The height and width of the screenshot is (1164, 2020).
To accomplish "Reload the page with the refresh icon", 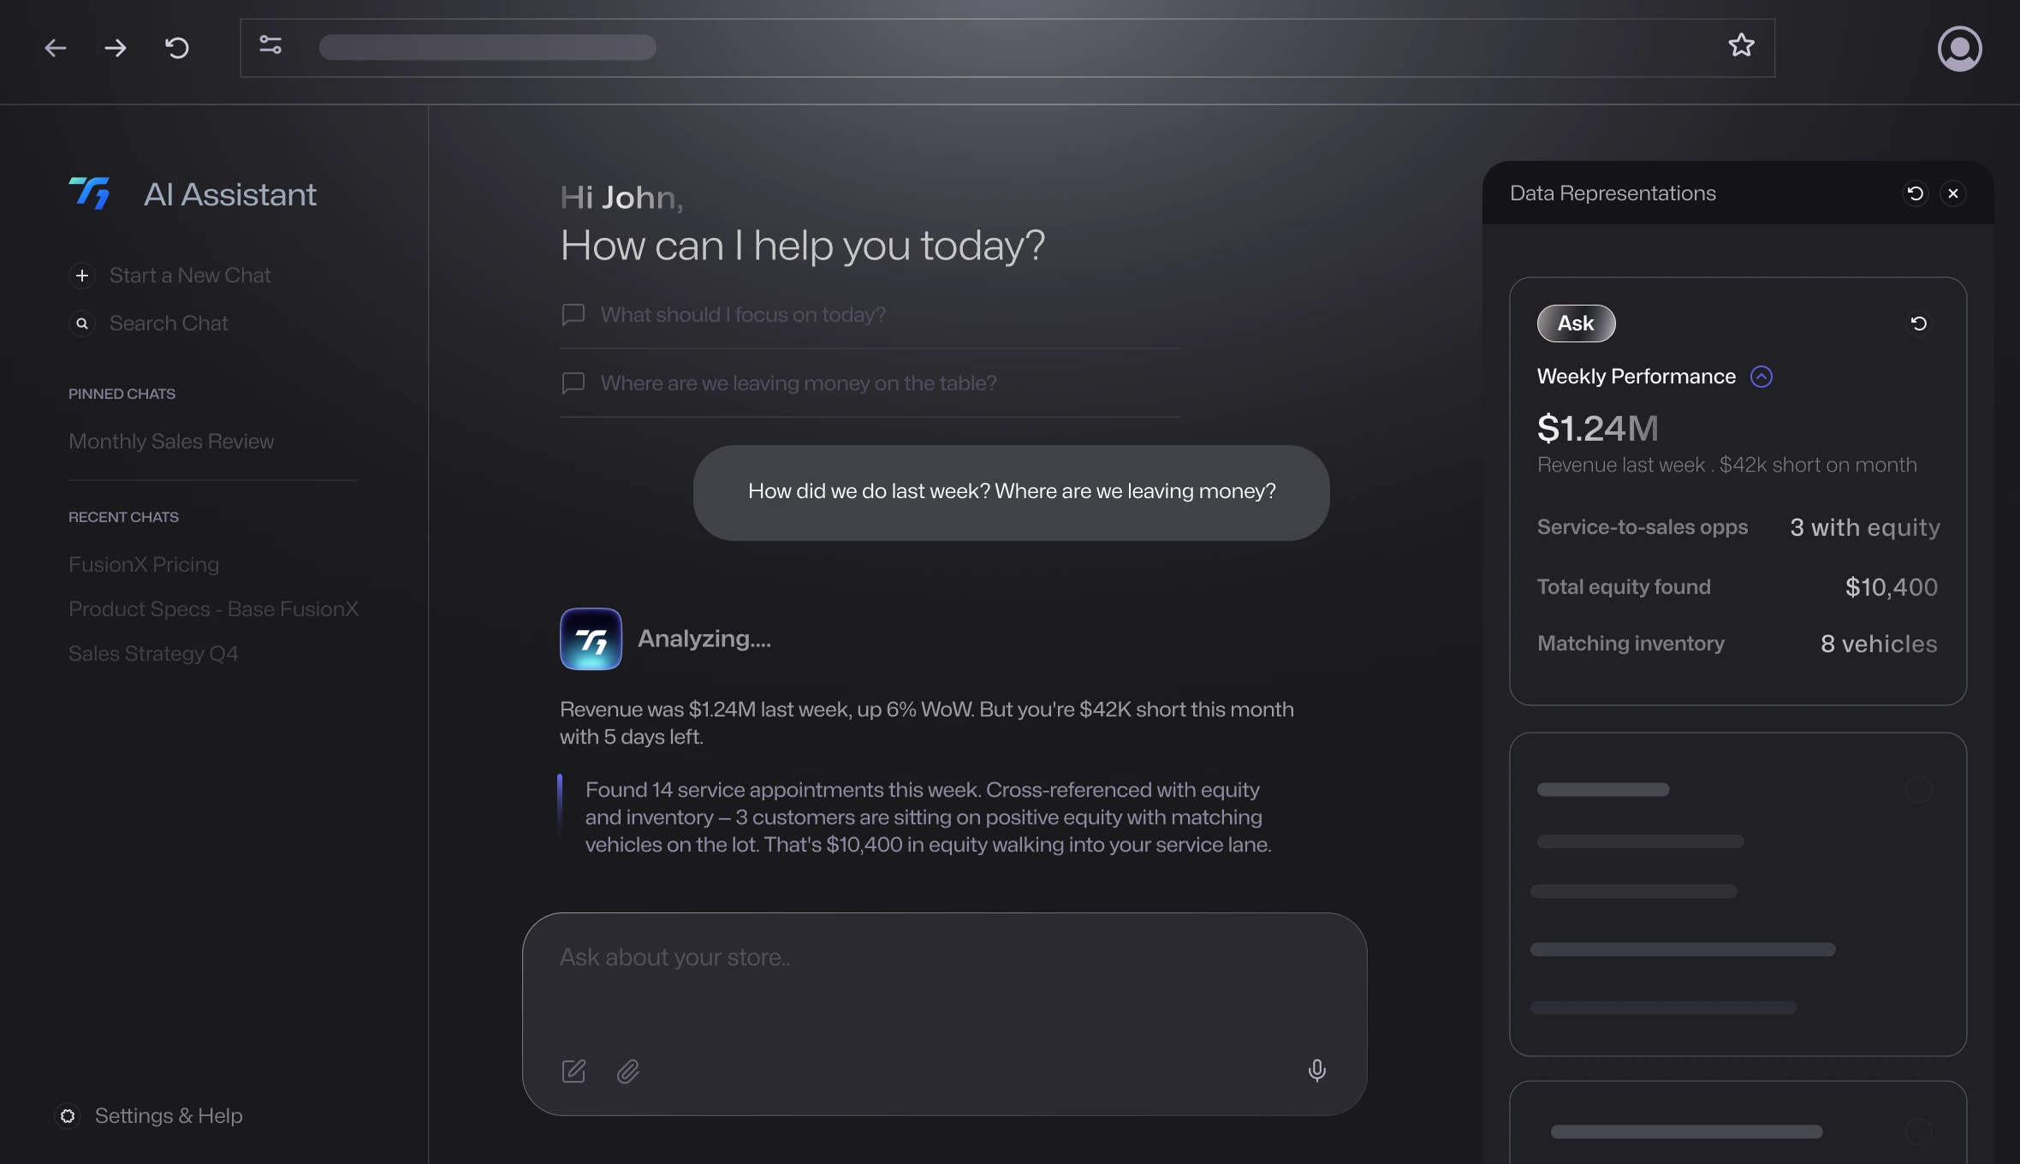I will [x=177, y=48].
